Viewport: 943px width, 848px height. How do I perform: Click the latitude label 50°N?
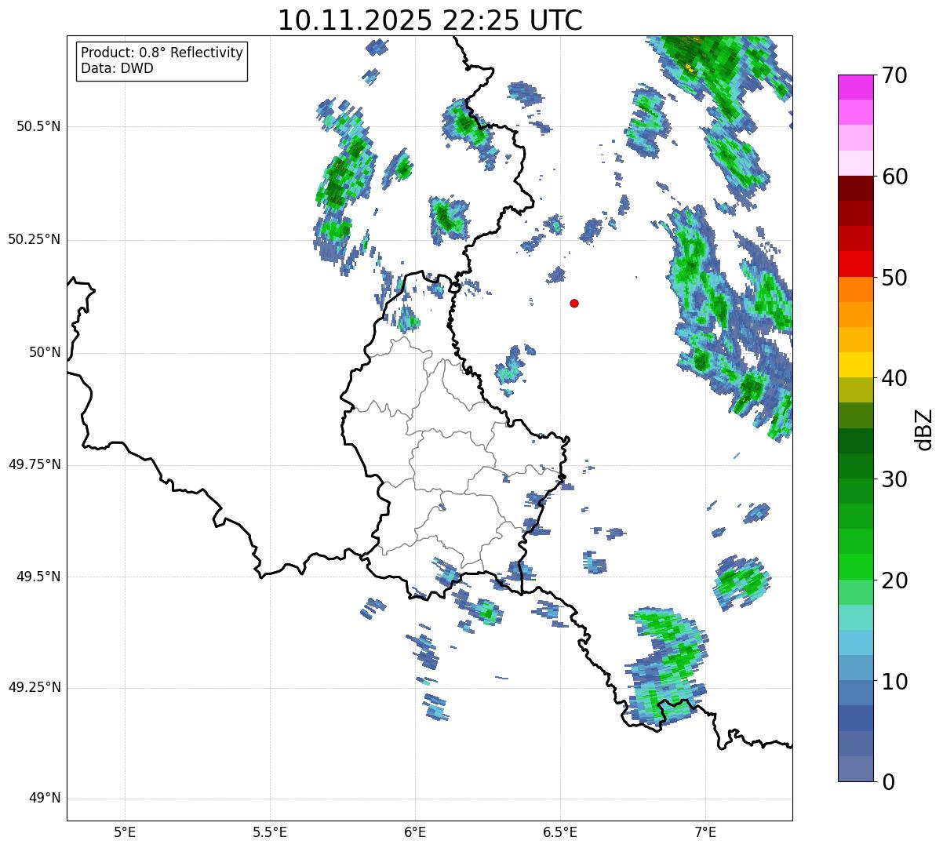pos(45,352)
